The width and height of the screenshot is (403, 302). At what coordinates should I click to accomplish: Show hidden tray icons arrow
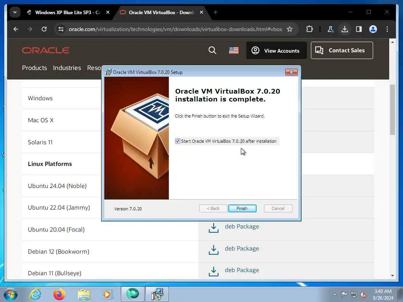coord(335,295)
